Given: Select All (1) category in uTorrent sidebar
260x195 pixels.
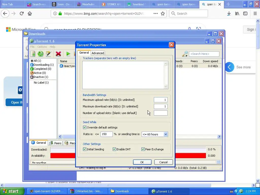Looking at the screenshot, I should pyautogui.click(x=36, y=61).
